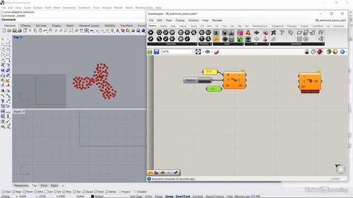Click the Print icon in Rhino toolbar

pyautogui.click(x=20, y=31)
